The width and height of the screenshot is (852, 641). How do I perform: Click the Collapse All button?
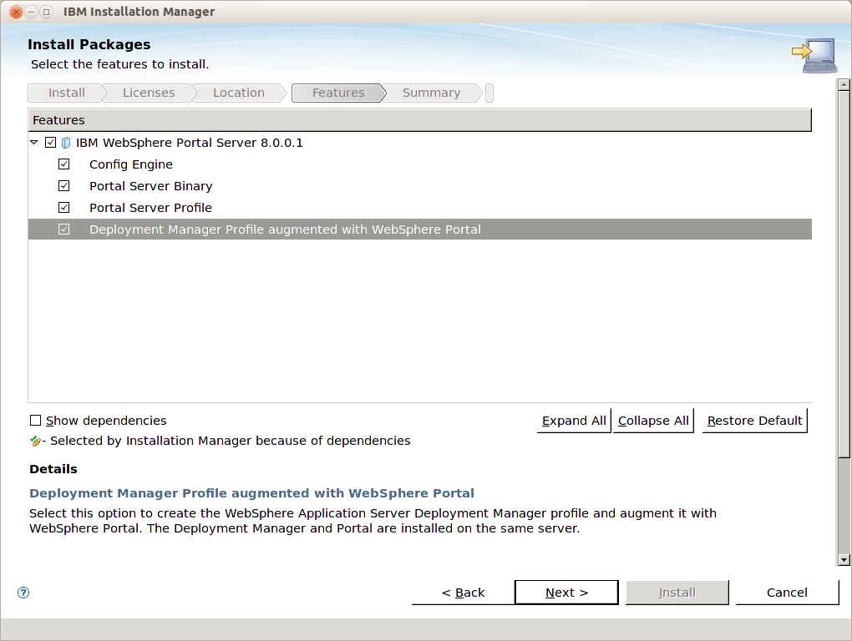coord(653,421)
